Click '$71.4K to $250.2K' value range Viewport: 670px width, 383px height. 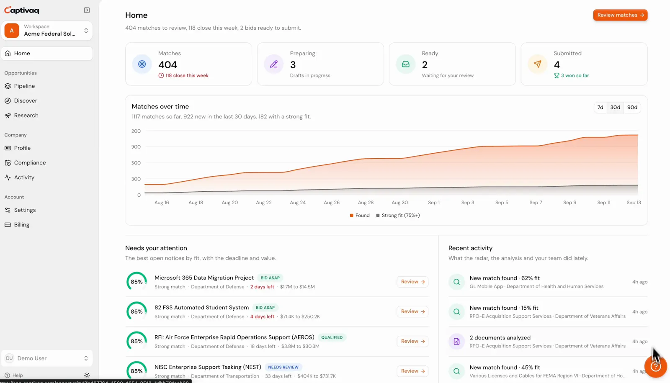300,316
